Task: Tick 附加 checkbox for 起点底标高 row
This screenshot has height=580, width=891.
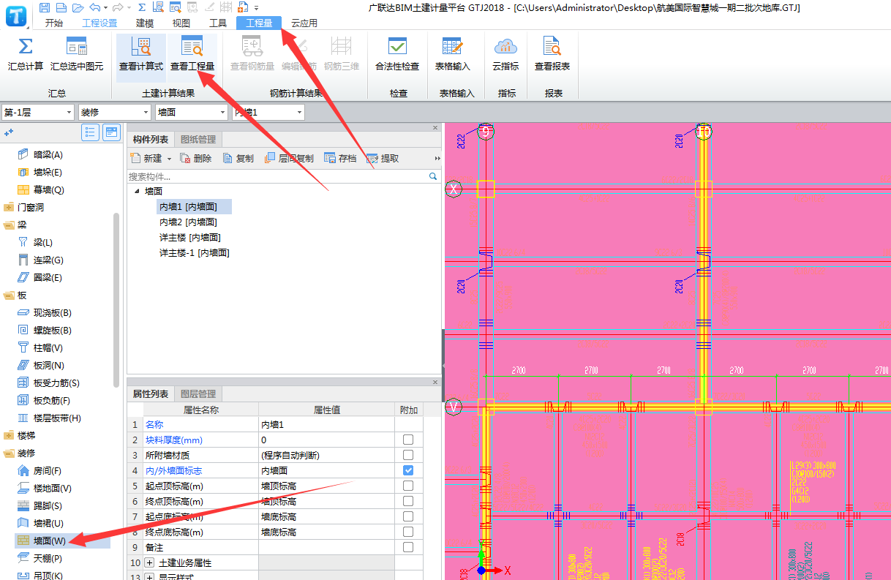Action: [408, 516]
